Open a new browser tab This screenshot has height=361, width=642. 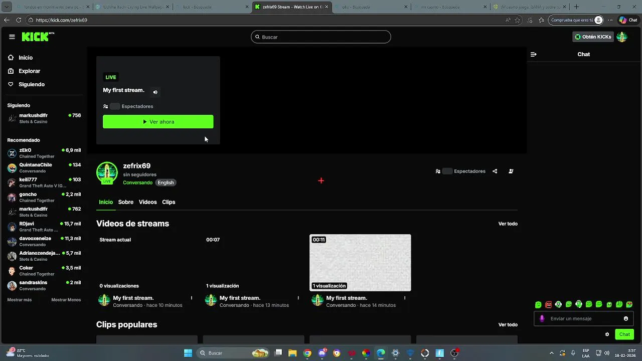click(576, 7)
